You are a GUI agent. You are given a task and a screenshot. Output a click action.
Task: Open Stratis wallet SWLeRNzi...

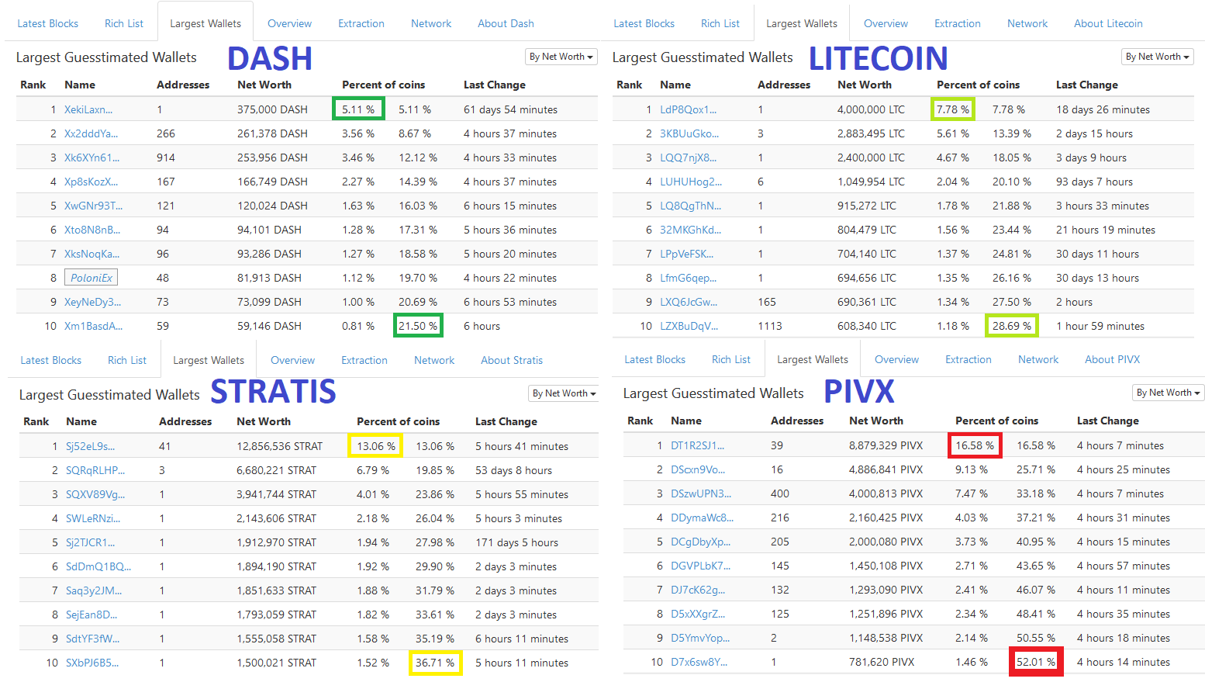point(93,518)
